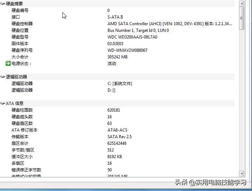Click the D: [] drive value

[111, 90]
